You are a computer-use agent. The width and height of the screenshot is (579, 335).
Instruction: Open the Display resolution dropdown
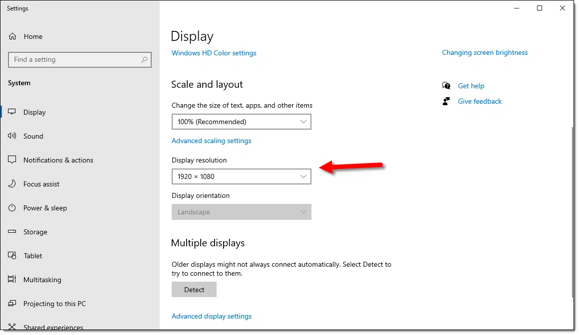point(242,176)
